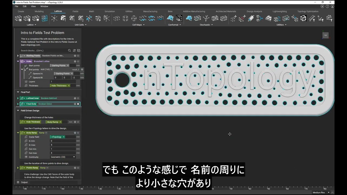Open the Stochastic group dropdown
The width and height of the screenshot is (347, 195).
pyautogui.click(x=212, y=25)
